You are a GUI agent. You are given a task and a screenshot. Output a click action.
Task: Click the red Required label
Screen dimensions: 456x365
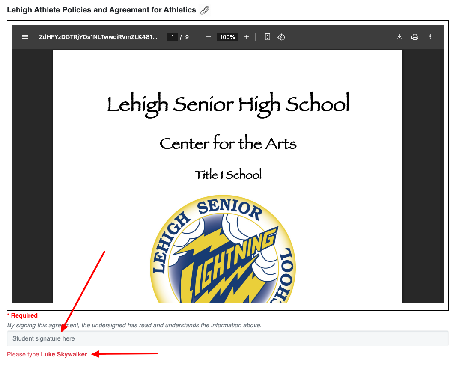coord(22,315)
